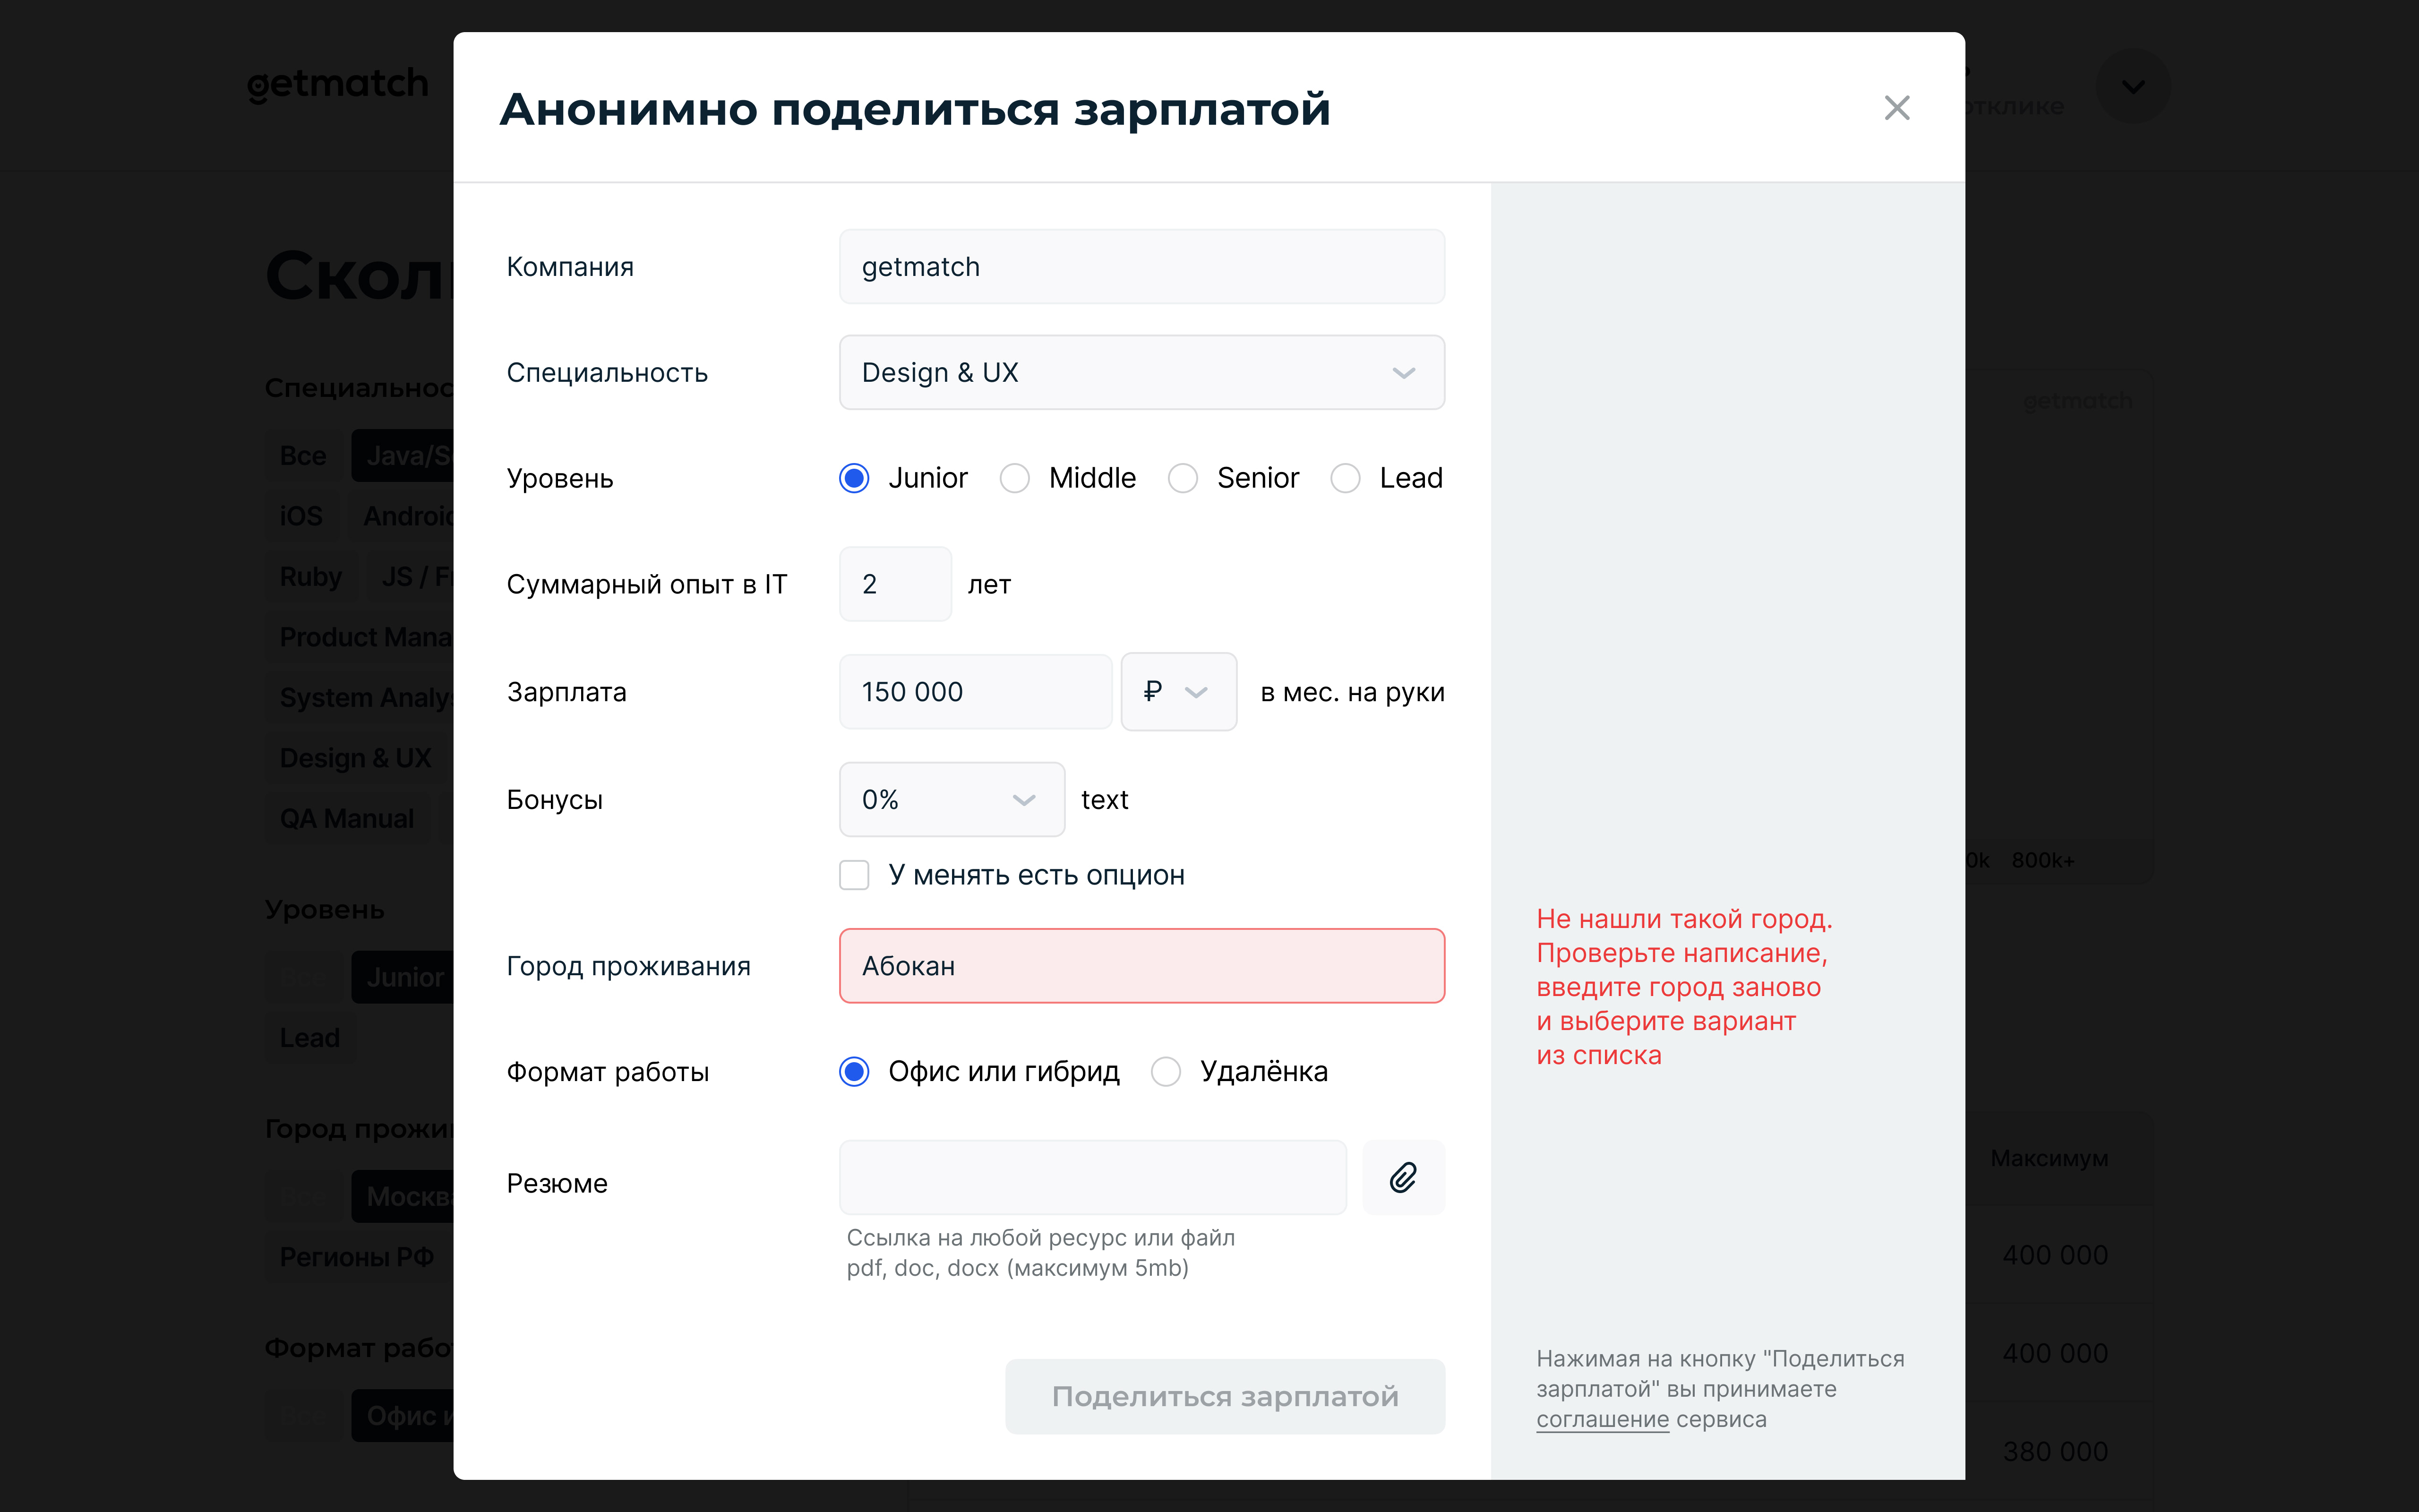Expand the Бонусы percentage dropdown
2419x1512 pixels.
pyautogui.click(x=952, y=799)
